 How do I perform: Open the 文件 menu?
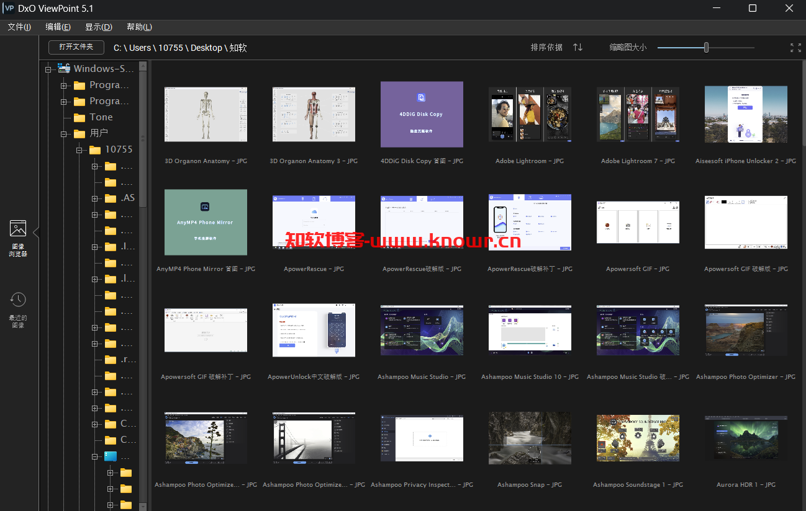(19, 27)
